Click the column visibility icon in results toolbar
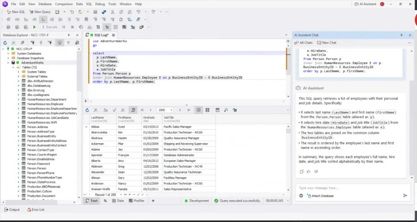The width and height of the screenshot is (417, 222). pyautogui.click(x=217, y=110)
